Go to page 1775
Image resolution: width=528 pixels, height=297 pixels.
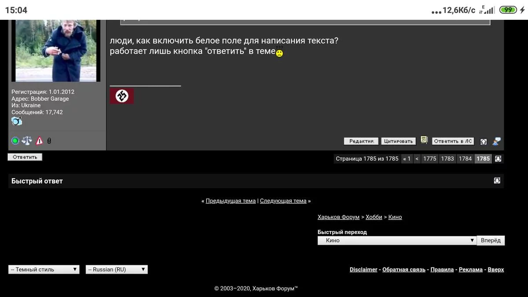click(430, 159)
